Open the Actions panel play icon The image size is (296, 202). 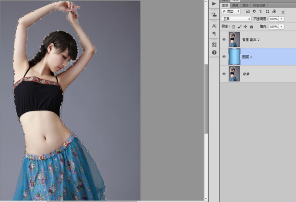214,4
